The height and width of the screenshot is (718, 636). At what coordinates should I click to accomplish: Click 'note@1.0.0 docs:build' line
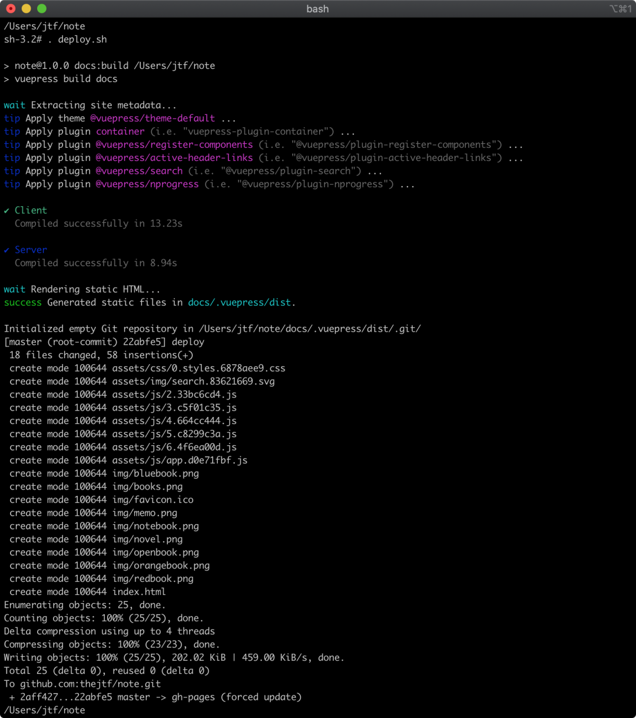pos(110,65)
